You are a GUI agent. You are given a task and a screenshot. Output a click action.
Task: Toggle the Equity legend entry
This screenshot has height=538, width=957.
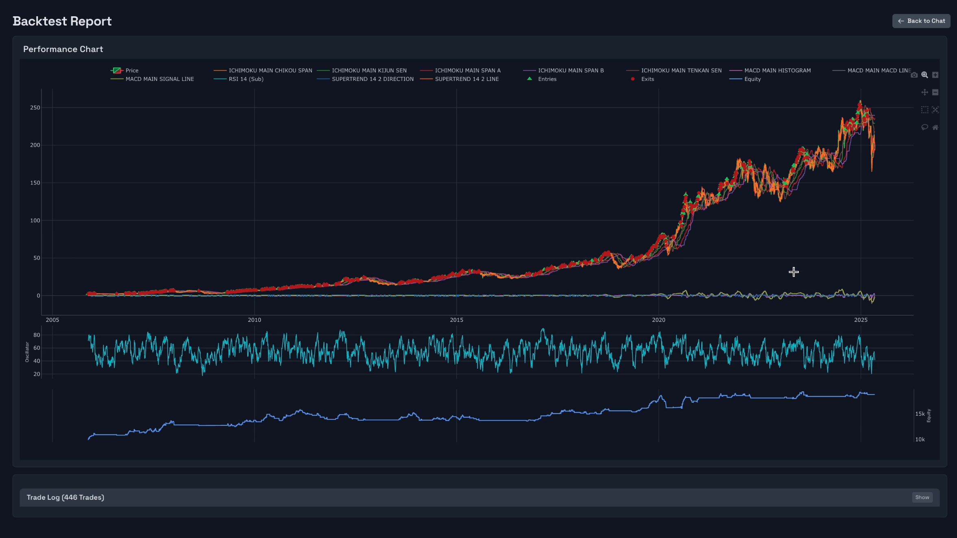tap(752, 79)
